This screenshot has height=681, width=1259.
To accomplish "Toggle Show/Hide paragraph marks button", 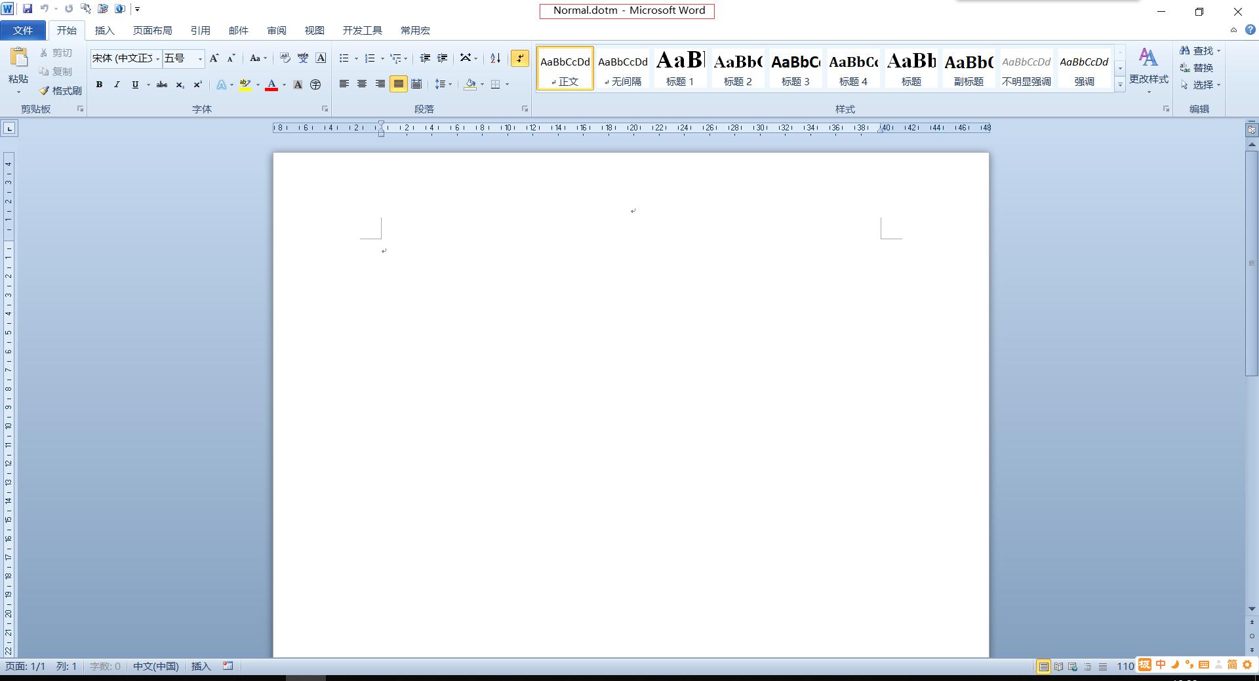I will 520,58.
